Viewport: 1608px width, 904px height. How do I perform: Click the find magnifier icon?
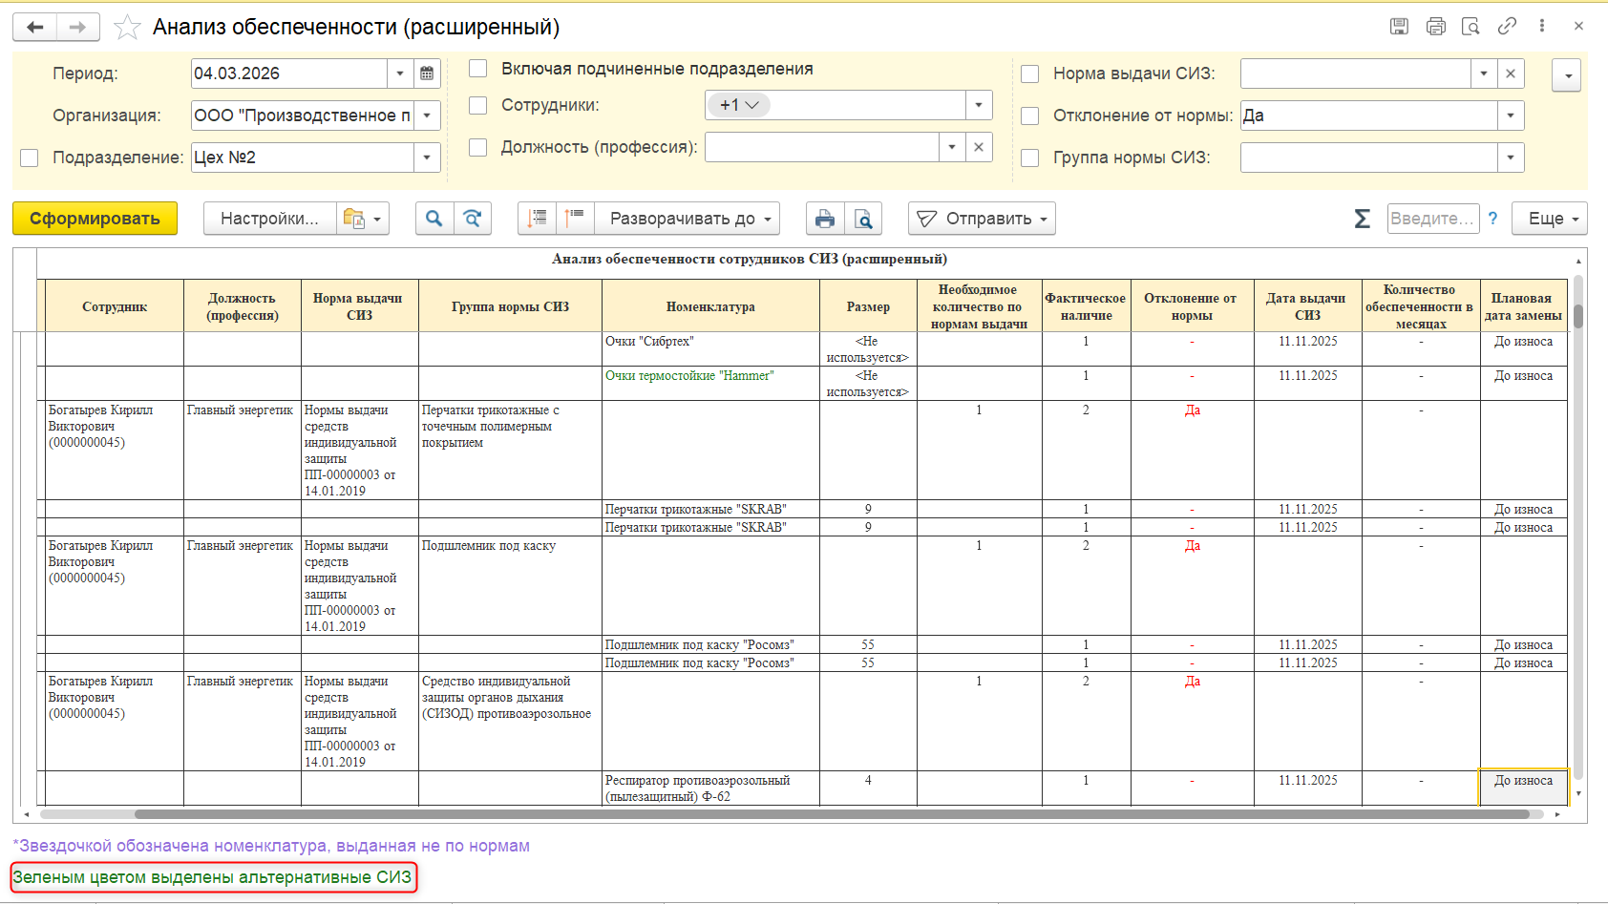click(434, 219)
